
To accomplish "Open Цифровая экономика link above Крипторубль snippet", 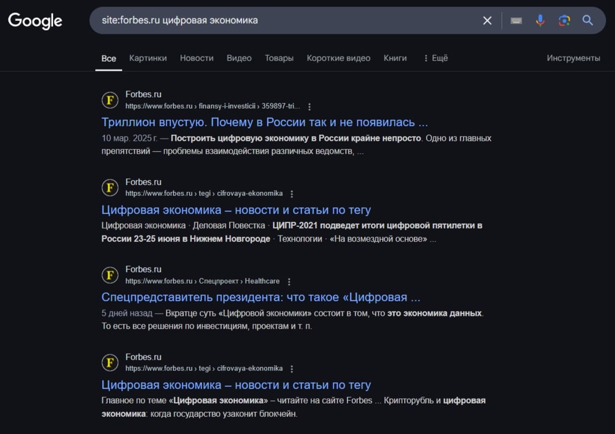I will [236, 385].
